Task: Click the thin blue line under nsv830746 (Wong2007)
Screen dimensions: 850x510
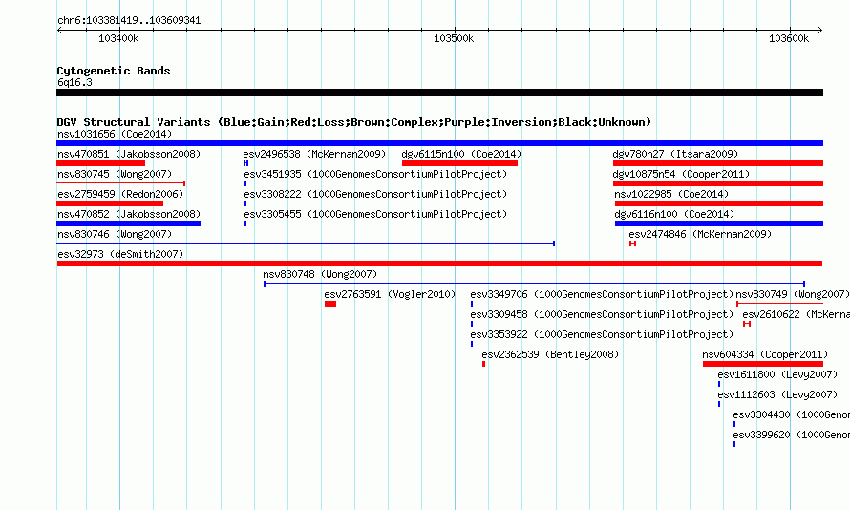Action: pos(306,244)
